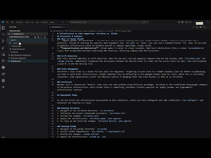
Task: Click the Drift Detection heading line
Action: (x=67, y=56)
